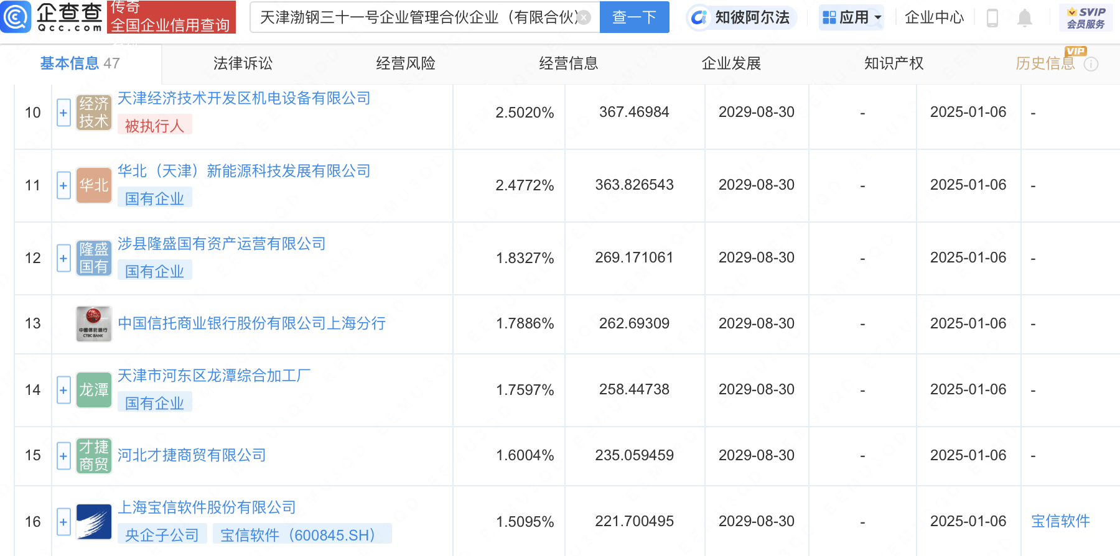Image resolution: width=1120 pixels, height=556 pixels.
Task: Click 国有企业 tag under 龙潭综合加工厂
Action: (x=155, y=403)
